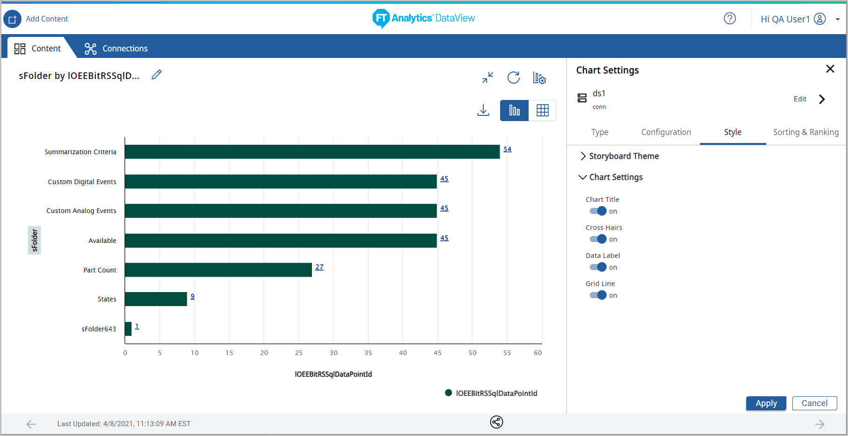
Task: Switch to table grid view
Action: point(542,111)
